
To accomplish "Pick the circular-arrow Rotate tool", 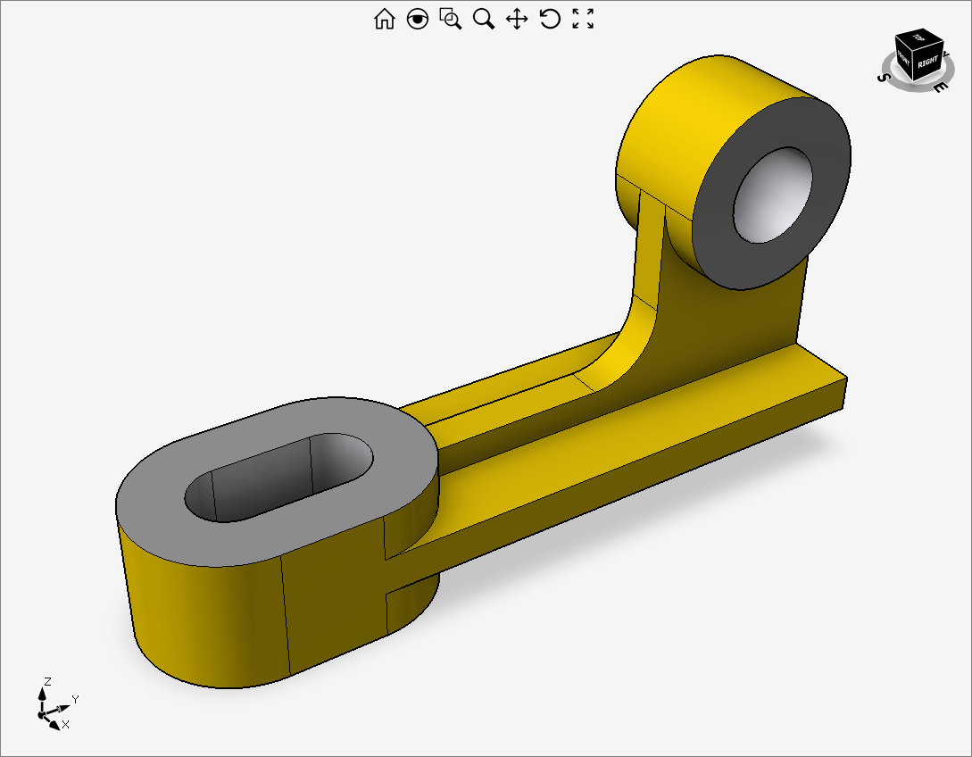I will point(550,19).
